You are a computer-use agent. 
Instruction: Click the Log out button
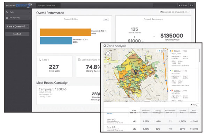(x=183, y=5)
